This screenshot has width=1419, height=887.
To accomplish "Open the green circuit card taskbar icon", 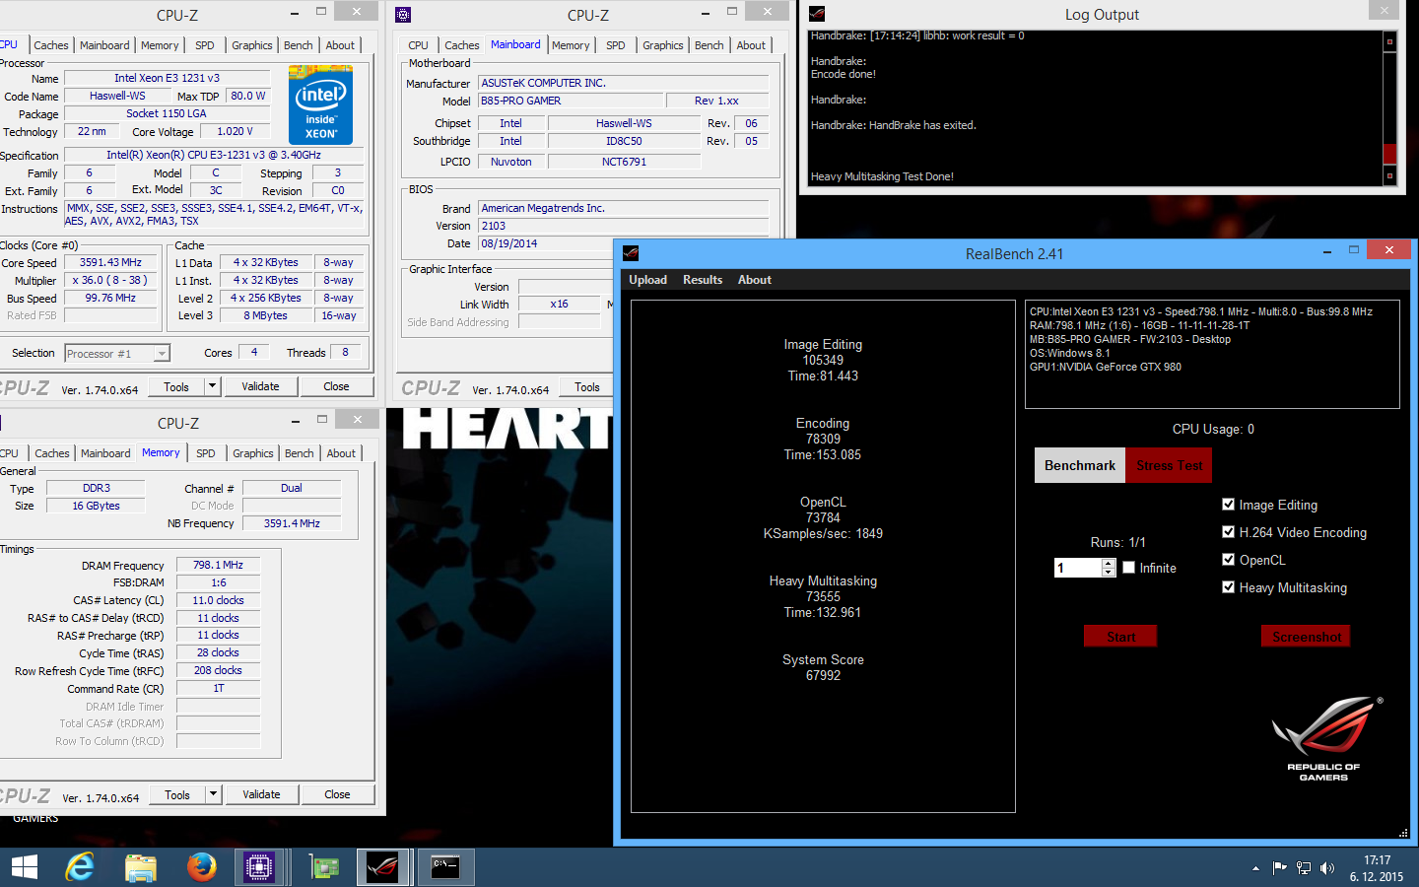I will (x=323, y=867).
